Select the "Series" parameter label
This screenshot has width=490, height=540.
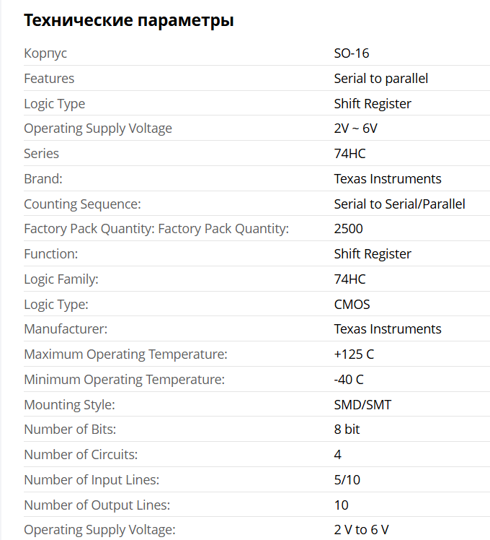click(x=42, y=154)
